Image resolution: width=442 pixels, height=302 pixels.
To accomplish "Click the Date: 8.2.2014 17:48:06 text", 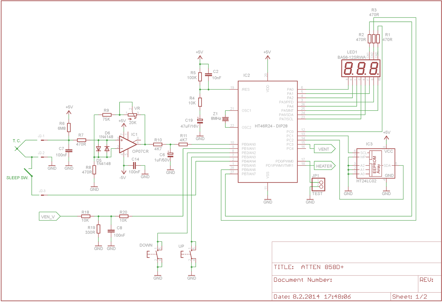I will (312, 296).
